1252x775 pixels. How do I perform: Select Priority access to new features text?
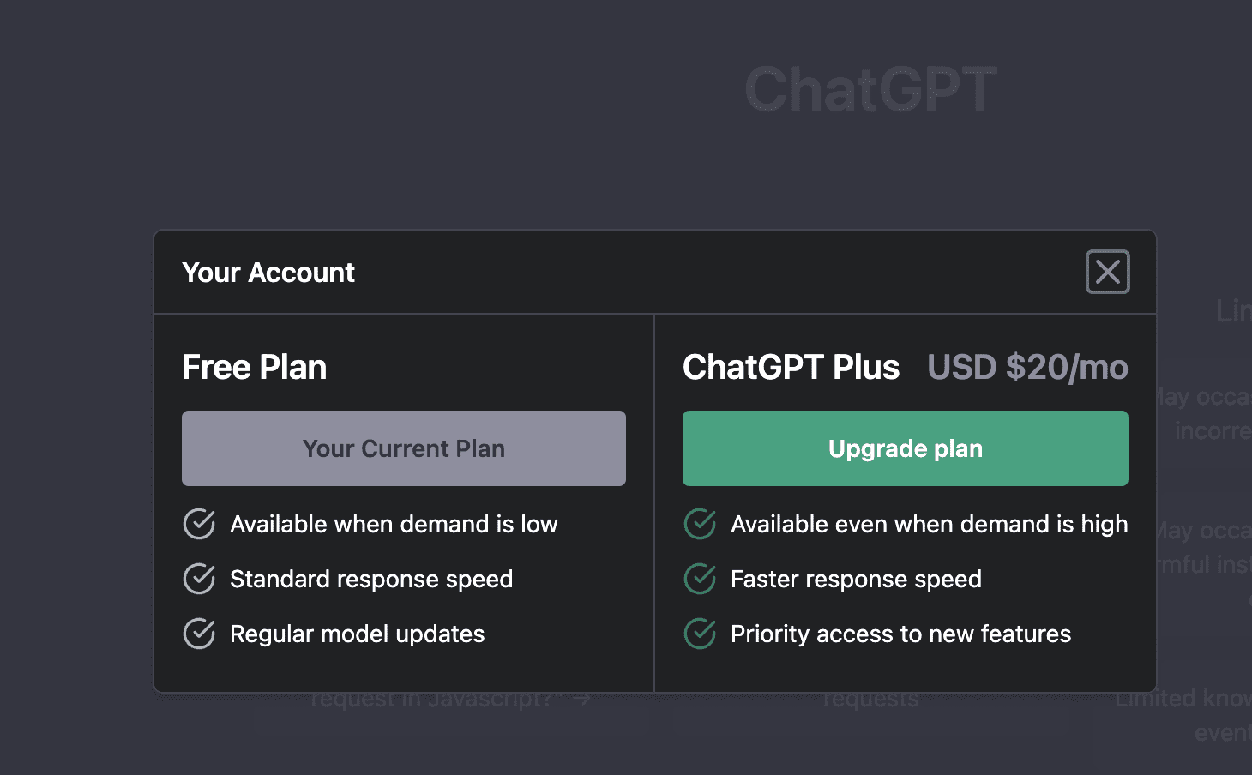(x=900, y=634)
